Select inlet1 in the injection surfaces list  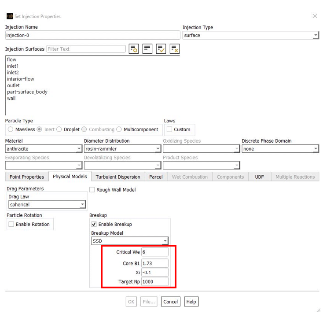coord(13,66)
